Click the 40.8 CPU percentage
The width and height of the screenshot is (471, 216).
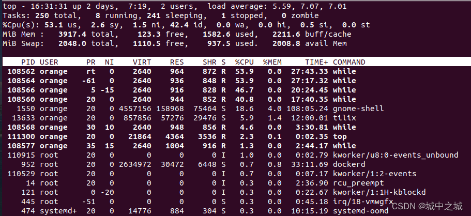(244, 99)
